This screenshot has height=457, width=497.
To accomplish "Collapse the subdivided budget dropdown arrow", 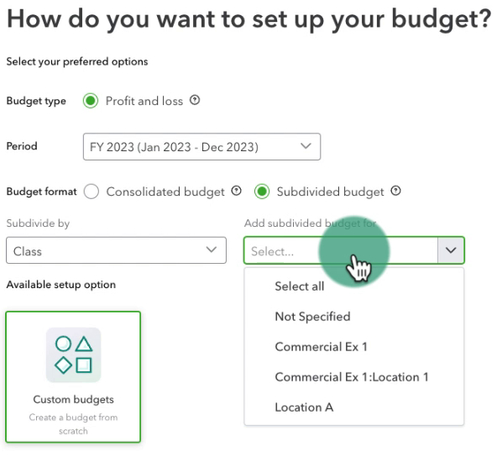I will 451,250.
